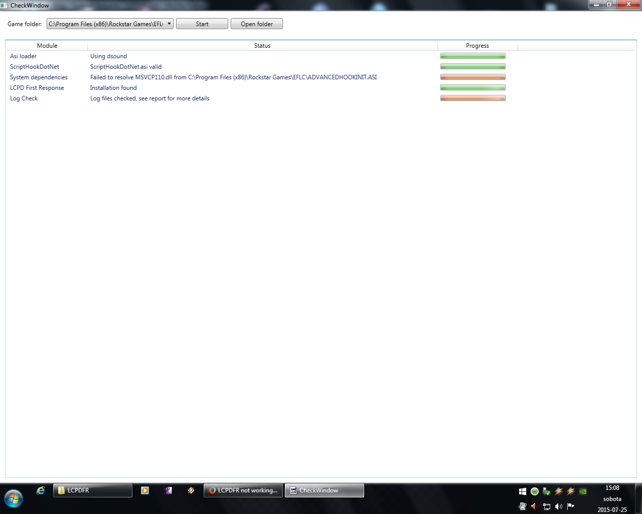This screenshot has height=514, width=642.
Task: Launch Winamp pinned beside the Firefox taskbar button
Action: (x=191, y=490)
